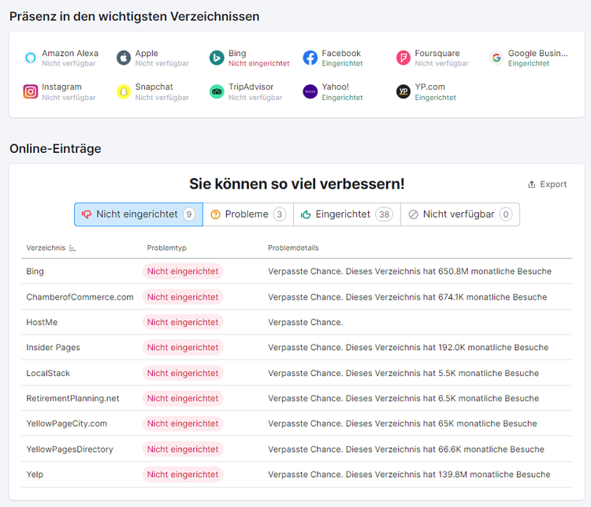This screenshot has width=591, height=507.
Task: Select the HostMe directory row
Action: tap(296, 322)
